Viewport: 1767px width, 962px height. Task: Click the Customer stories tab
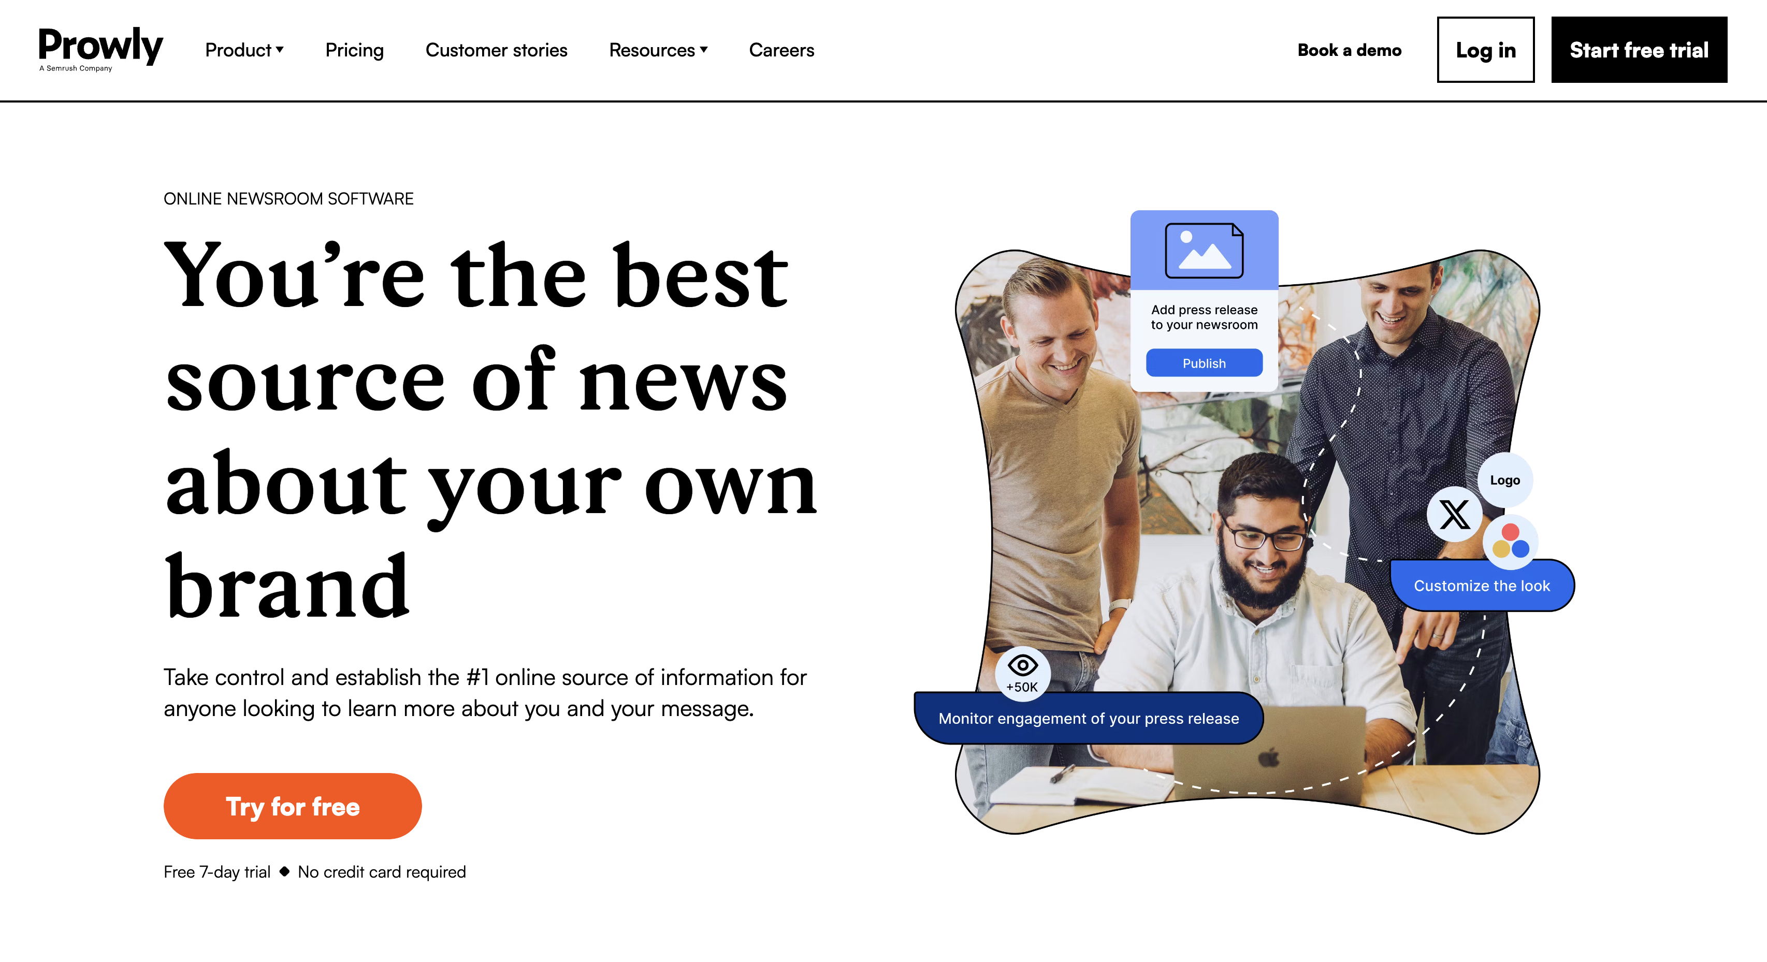point(496,50)
